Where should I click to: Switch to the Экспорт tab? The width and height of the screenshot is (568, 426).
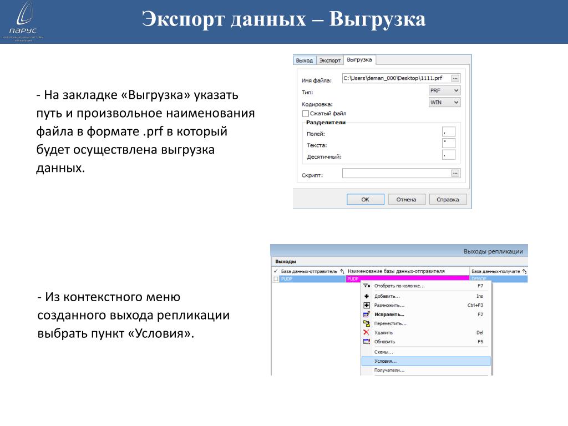(x=330, y=60)
